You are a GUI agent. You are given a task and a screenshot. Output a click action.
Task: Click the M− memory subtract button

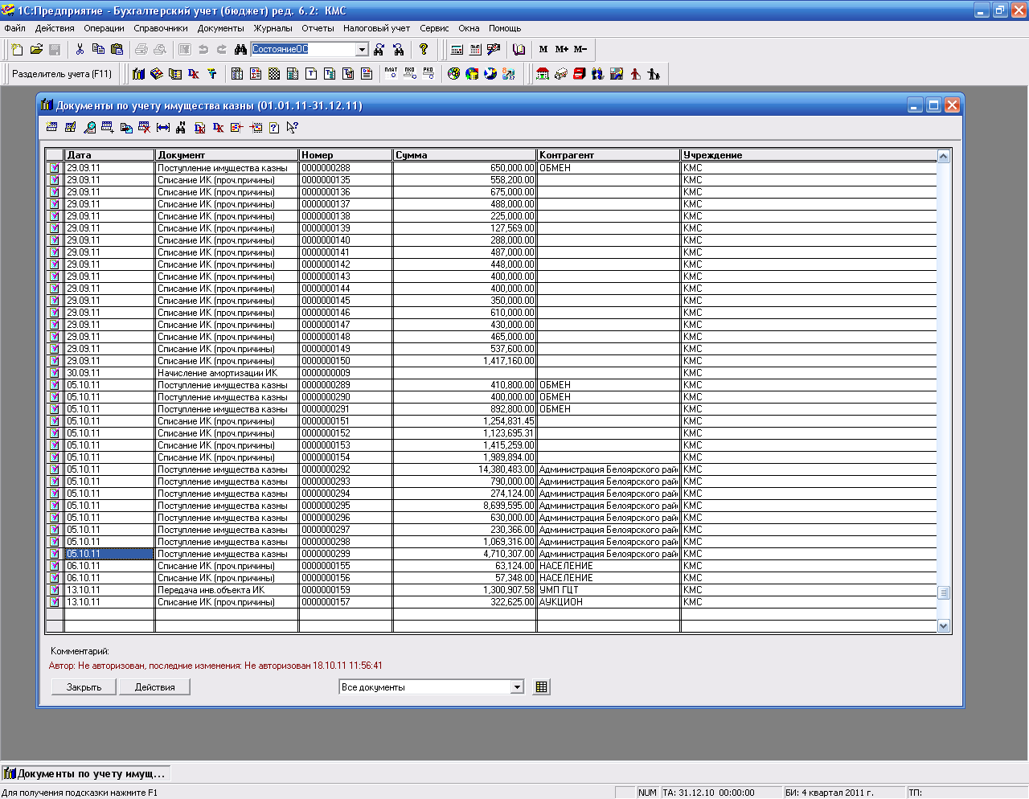pos(580,50)
